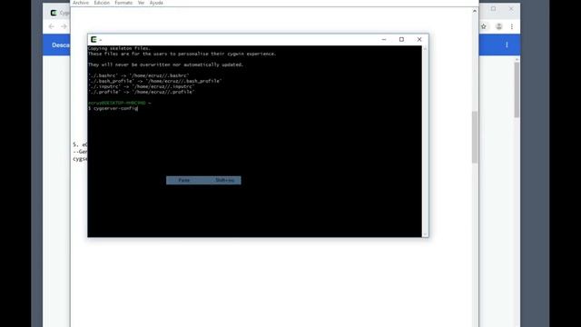Click the Cygwin terminal title bar icon
The height and width of the screenshot is (327, 581).
94,39
